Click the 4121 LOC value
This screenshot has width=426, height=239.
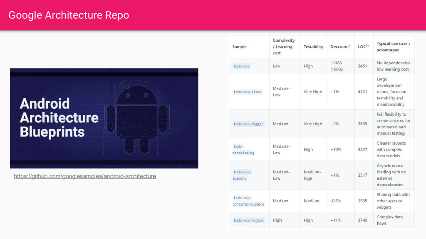point(362,92)
